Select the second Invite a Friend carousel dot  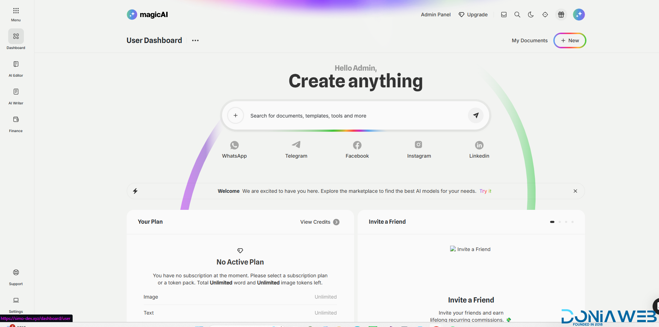pyautogui.click(x=559, y=222)
